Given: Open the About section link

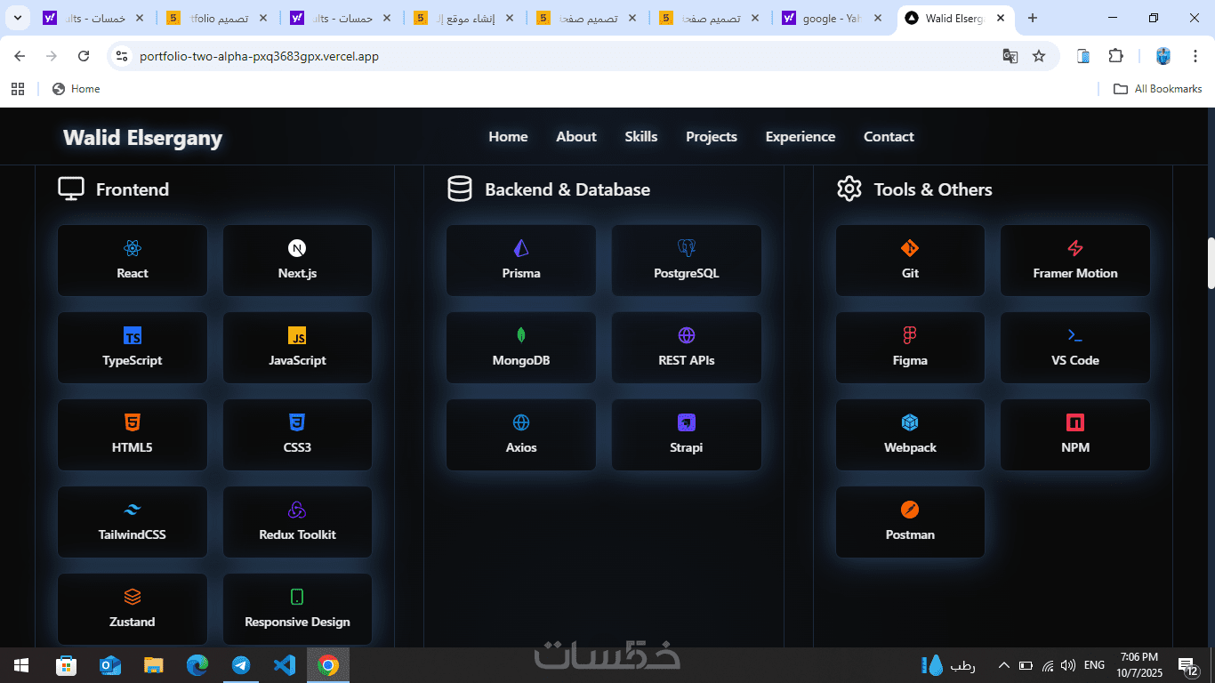Looking at the screenshot, I should coord(576,137).
